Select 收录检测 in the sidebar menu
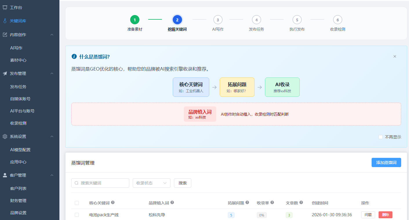The height and width of the screenshot is (220, 409). pyautogui.click(x=18, y=123)
